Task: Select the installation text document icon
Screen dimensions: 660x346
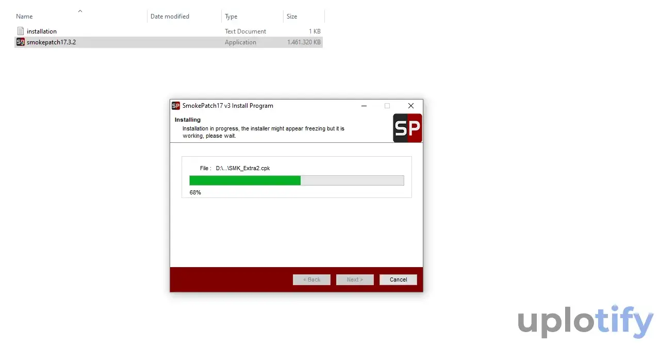Action: [21, 31]
